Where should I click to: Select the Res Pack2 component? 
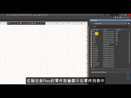pos(110,54)
